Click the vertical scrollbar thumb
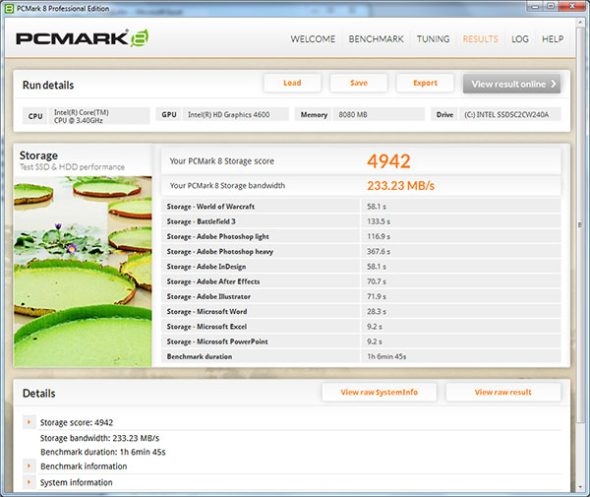Screen dimensions: 590x497 580,224
